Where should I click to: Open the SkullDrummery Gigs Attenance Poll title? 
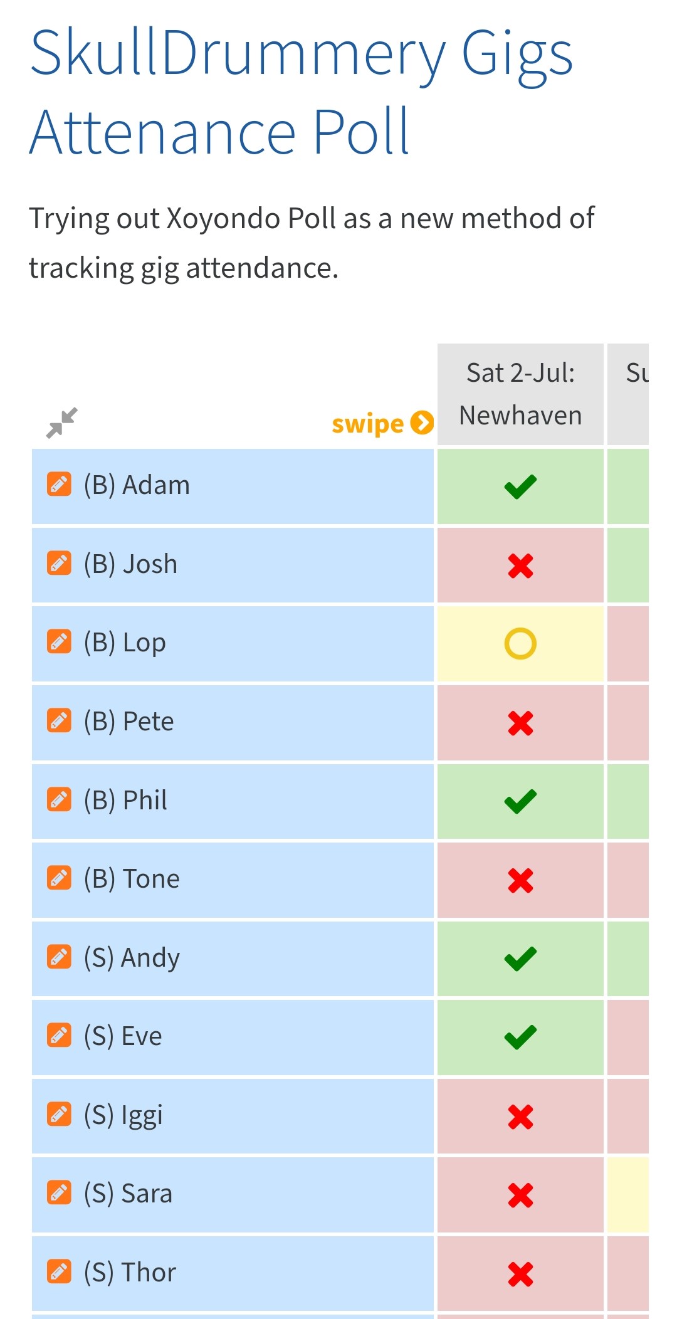(301, 92)
